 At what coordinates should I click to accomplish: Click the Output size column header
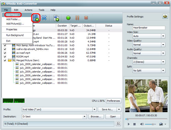(89, 26)
